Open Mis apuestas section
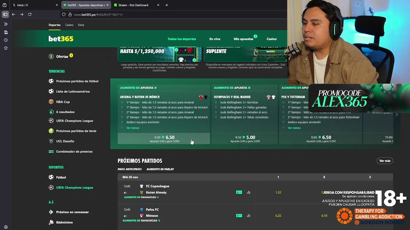 click(x=243, y=39)
